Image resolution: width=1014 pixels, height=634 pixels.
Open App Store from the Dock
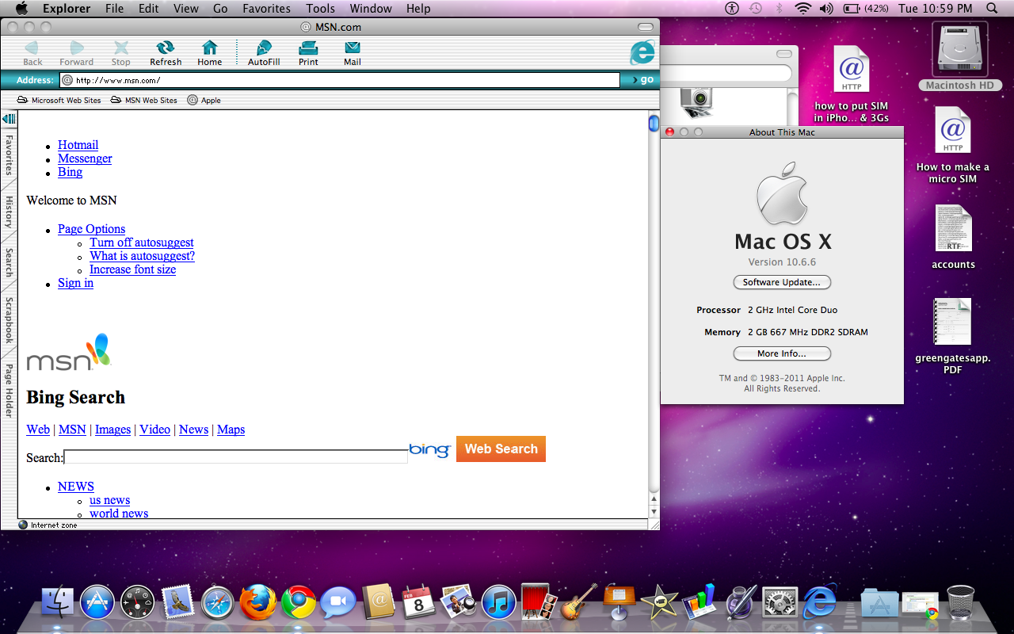click(x=97, y=603)
